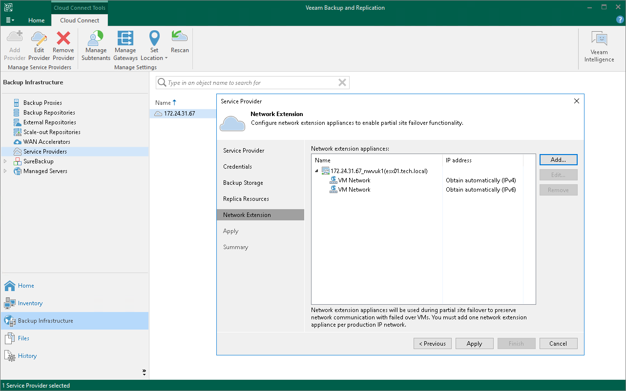626x391 pixels.
Task: Click the Files view icon
Action: pyautogui.click(x=10, y=338)
